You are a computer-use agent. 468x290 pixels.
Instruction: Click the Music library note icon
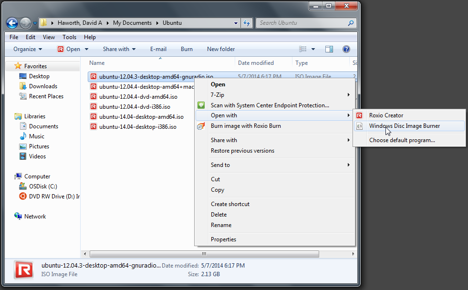(x=23, y=136)
